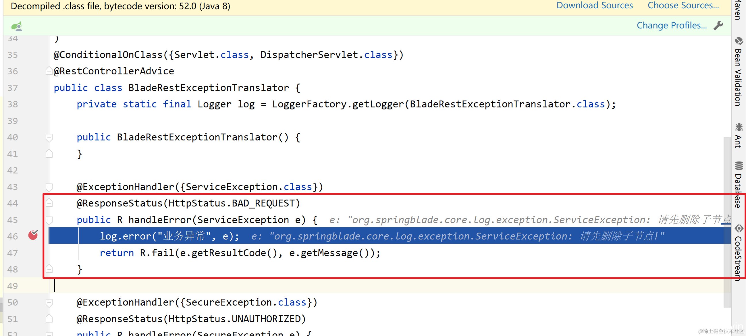Fold handleError method at line 45
Viewport: 746px width, 336px height.
pos(49,220)
